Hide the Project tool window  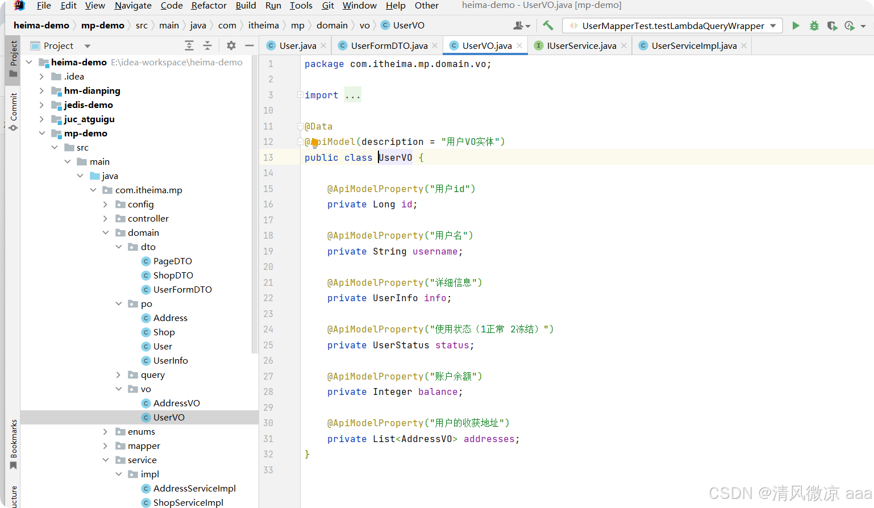(x=249, y=45)
